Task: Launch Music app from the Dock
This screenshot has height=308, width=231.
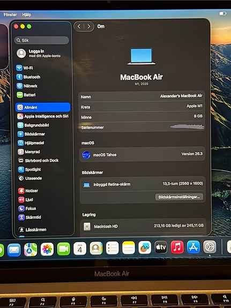Action: pyautogui.click(x=177, y=247)
